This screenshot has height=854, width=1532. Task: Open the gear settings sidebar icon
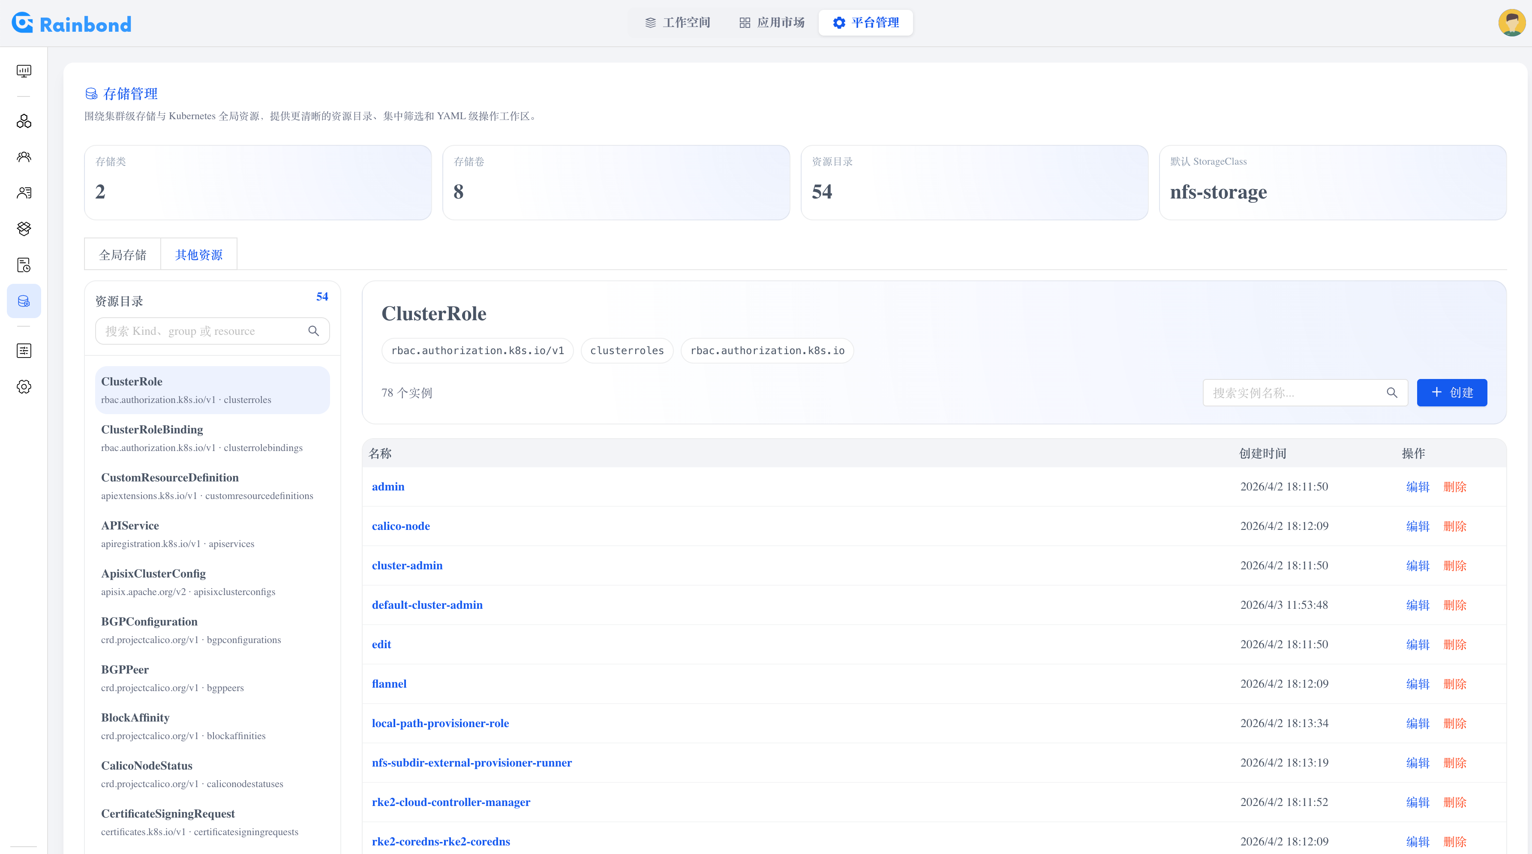pos(24,387)
